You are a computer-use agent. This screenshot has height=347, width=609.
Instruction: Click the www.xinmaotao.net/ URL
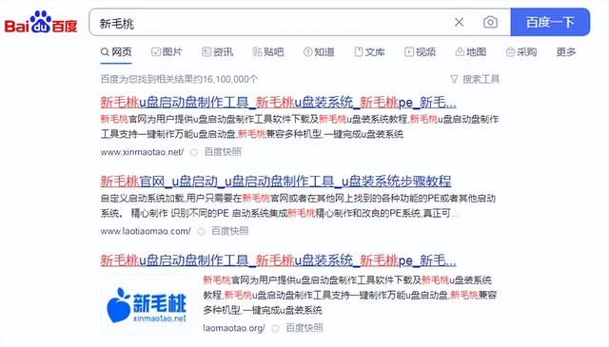142,152
